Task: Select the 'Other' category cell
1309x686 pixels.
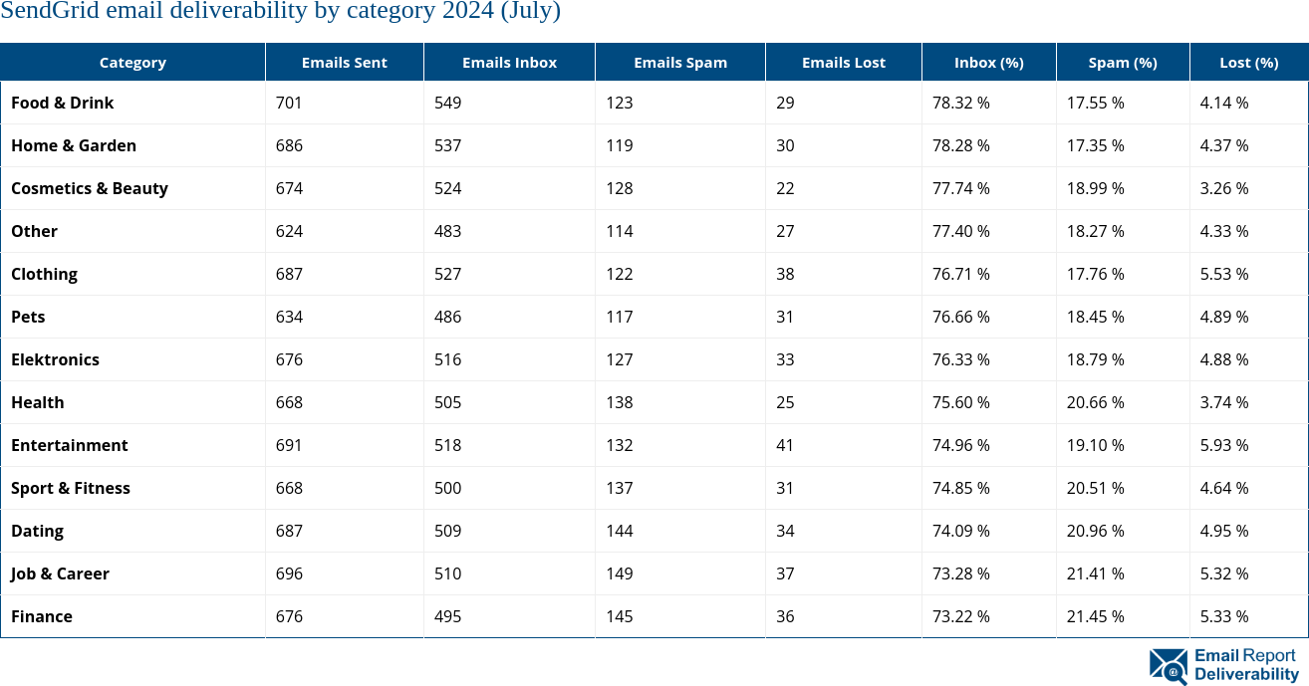Action: pyautogui.click(x=133, y=231)
